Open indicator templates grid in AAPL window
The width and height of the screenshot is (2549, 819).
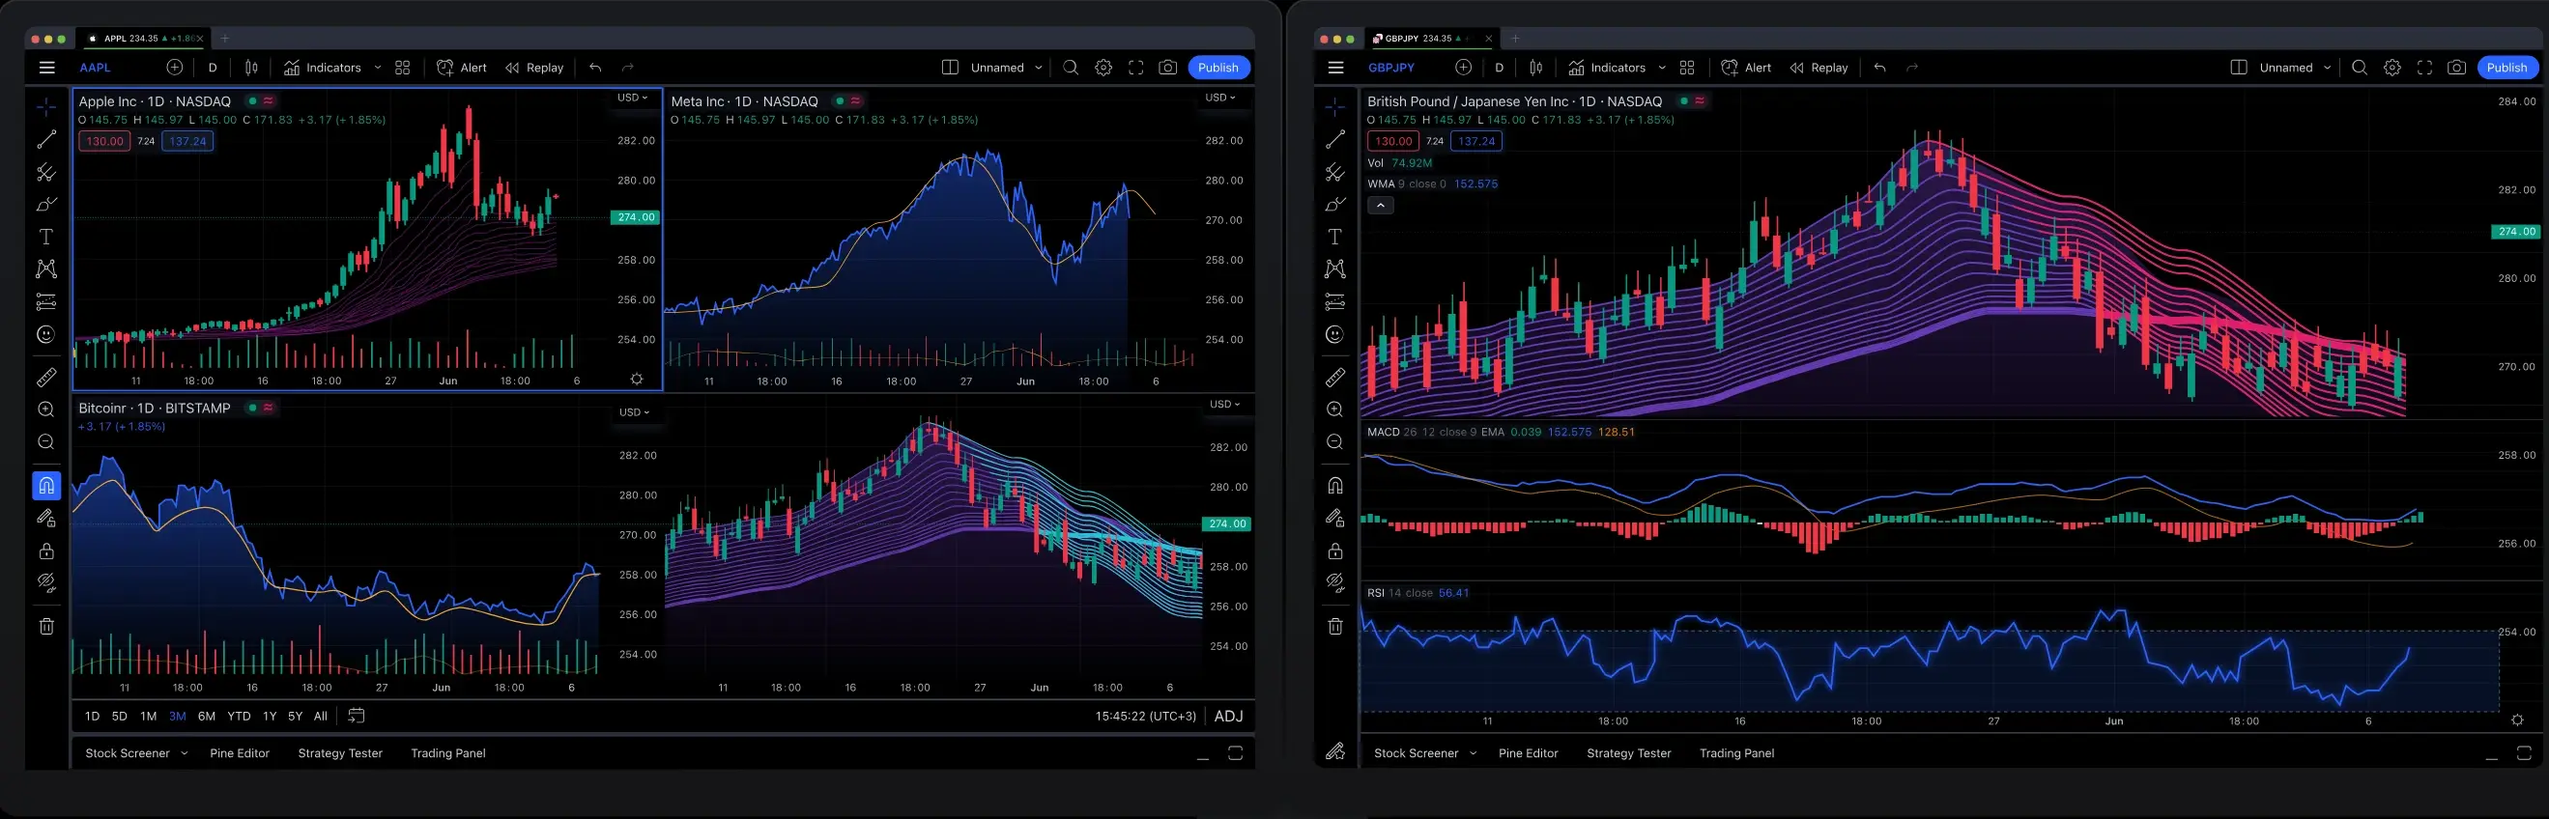click(x=403, y=68)
